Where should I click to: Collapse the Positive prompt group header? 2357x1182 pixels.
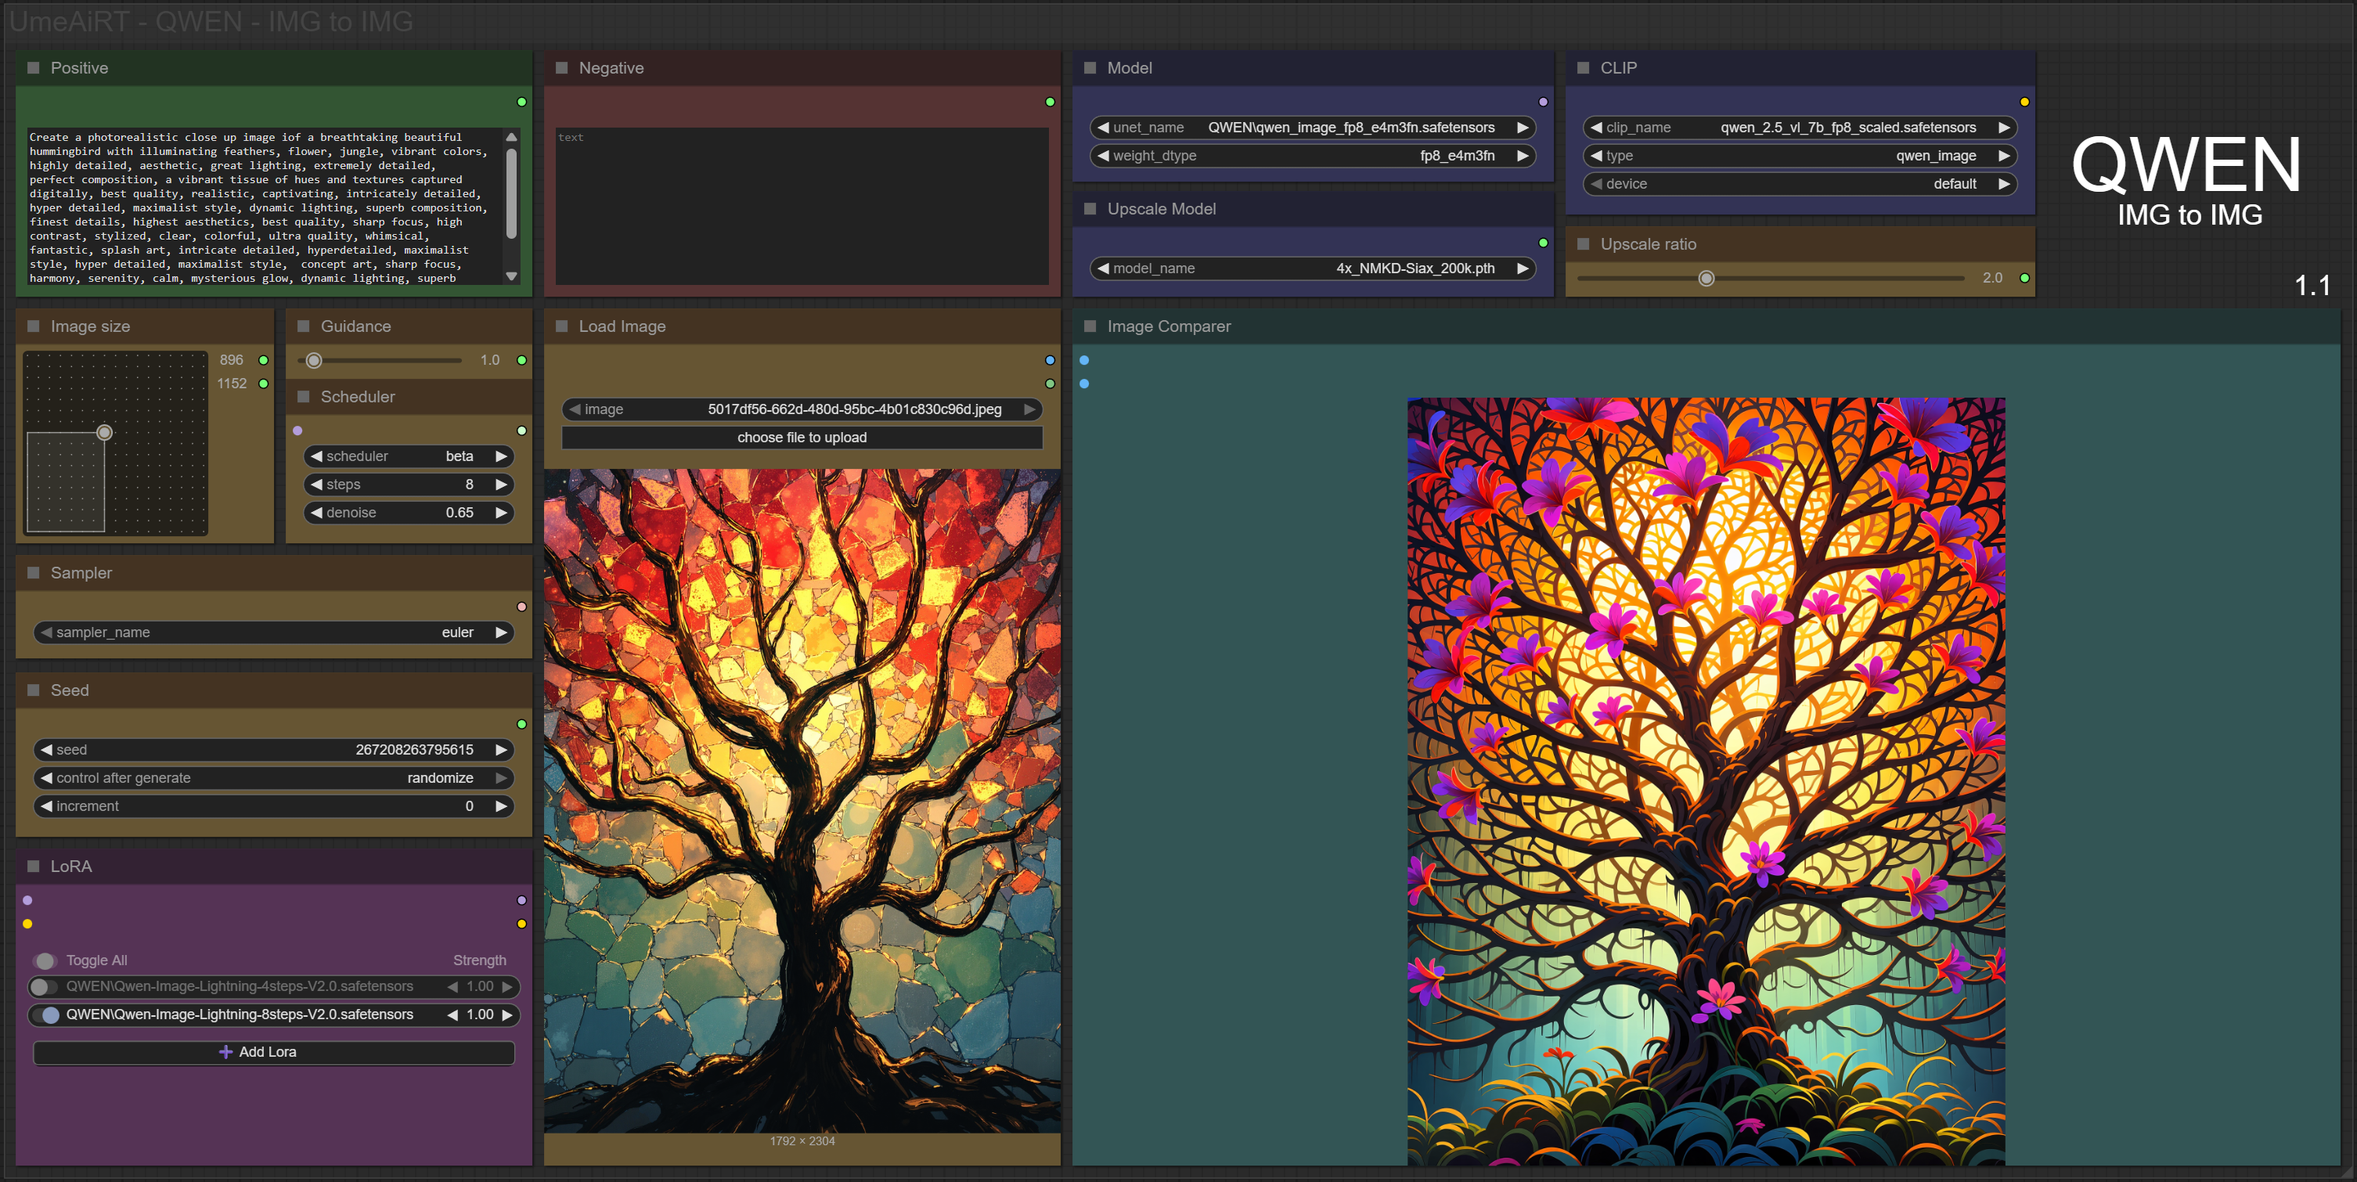click(34, 67)
